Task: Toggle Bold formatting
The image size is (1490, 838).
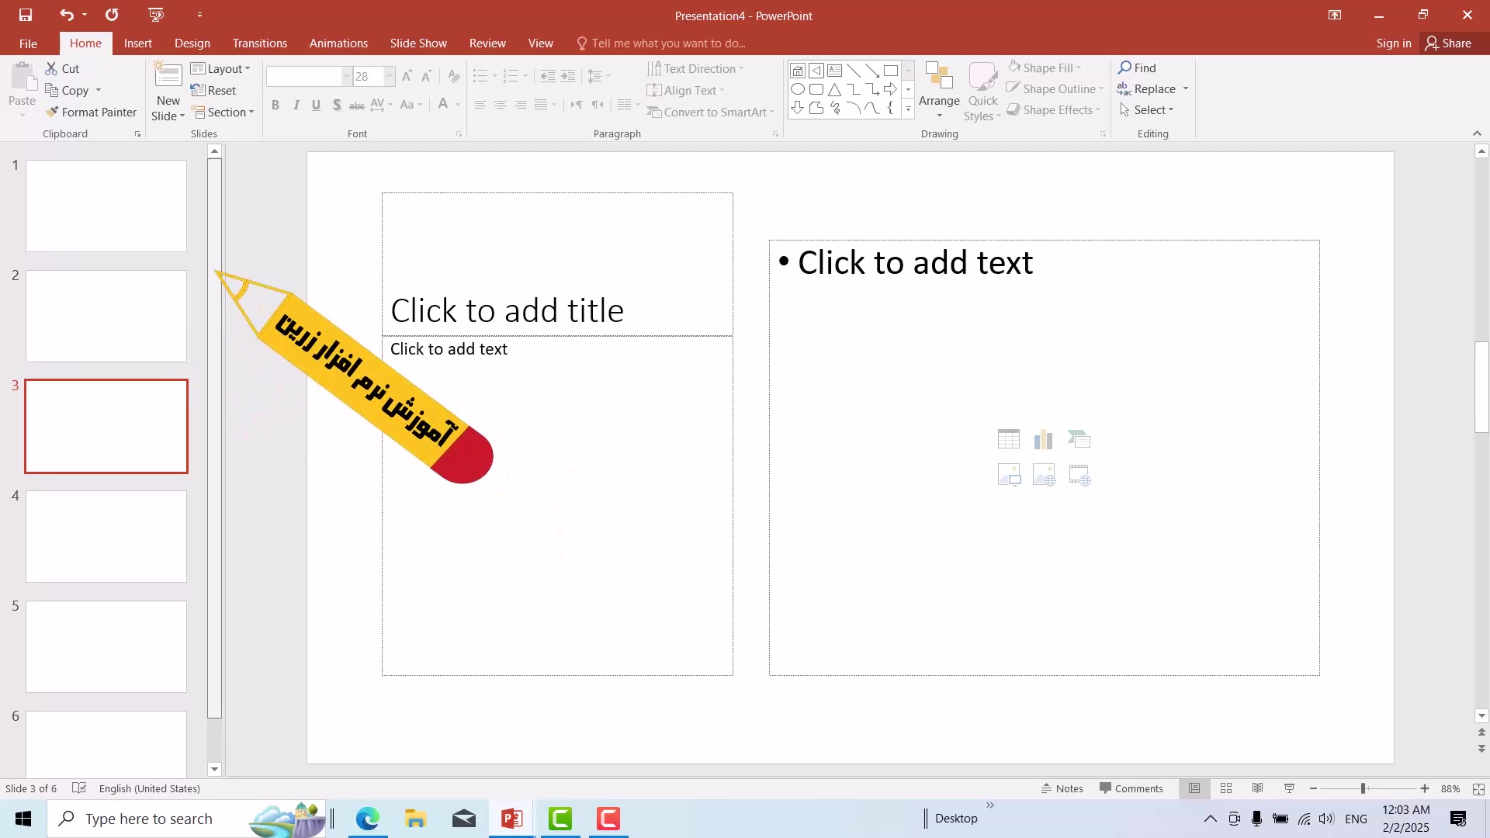Action: point(275,105)
